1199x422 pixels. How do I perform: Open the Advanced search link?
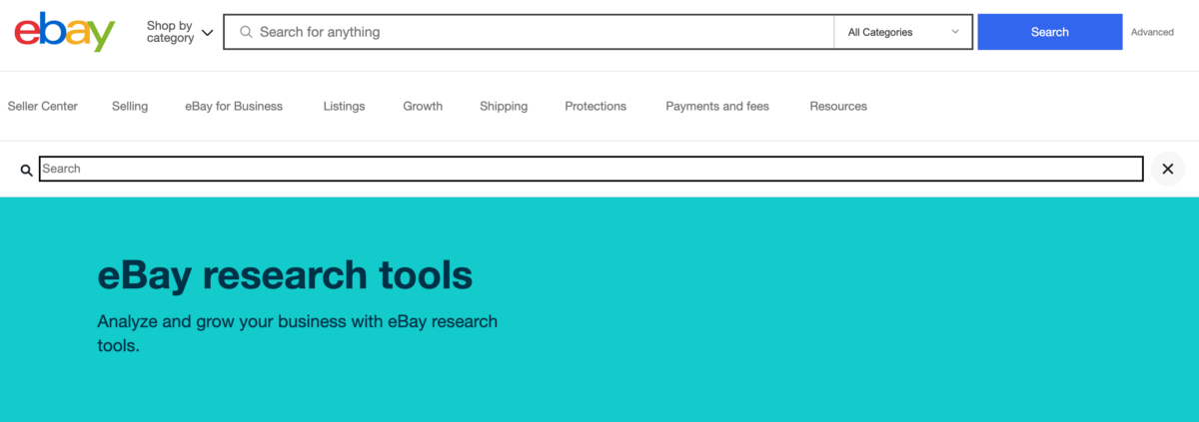coord(1152,32)
